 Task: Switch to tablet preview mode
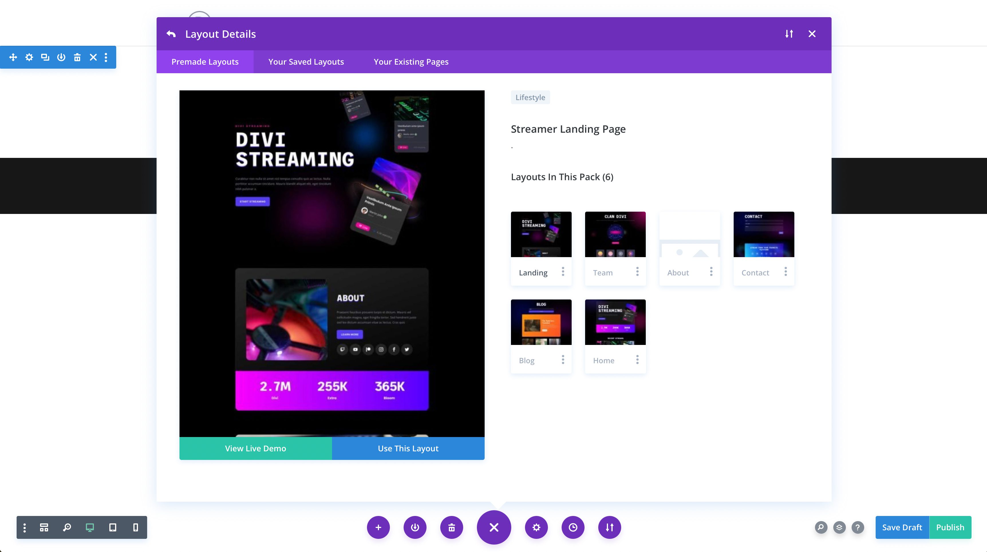(x=113, y=527)
